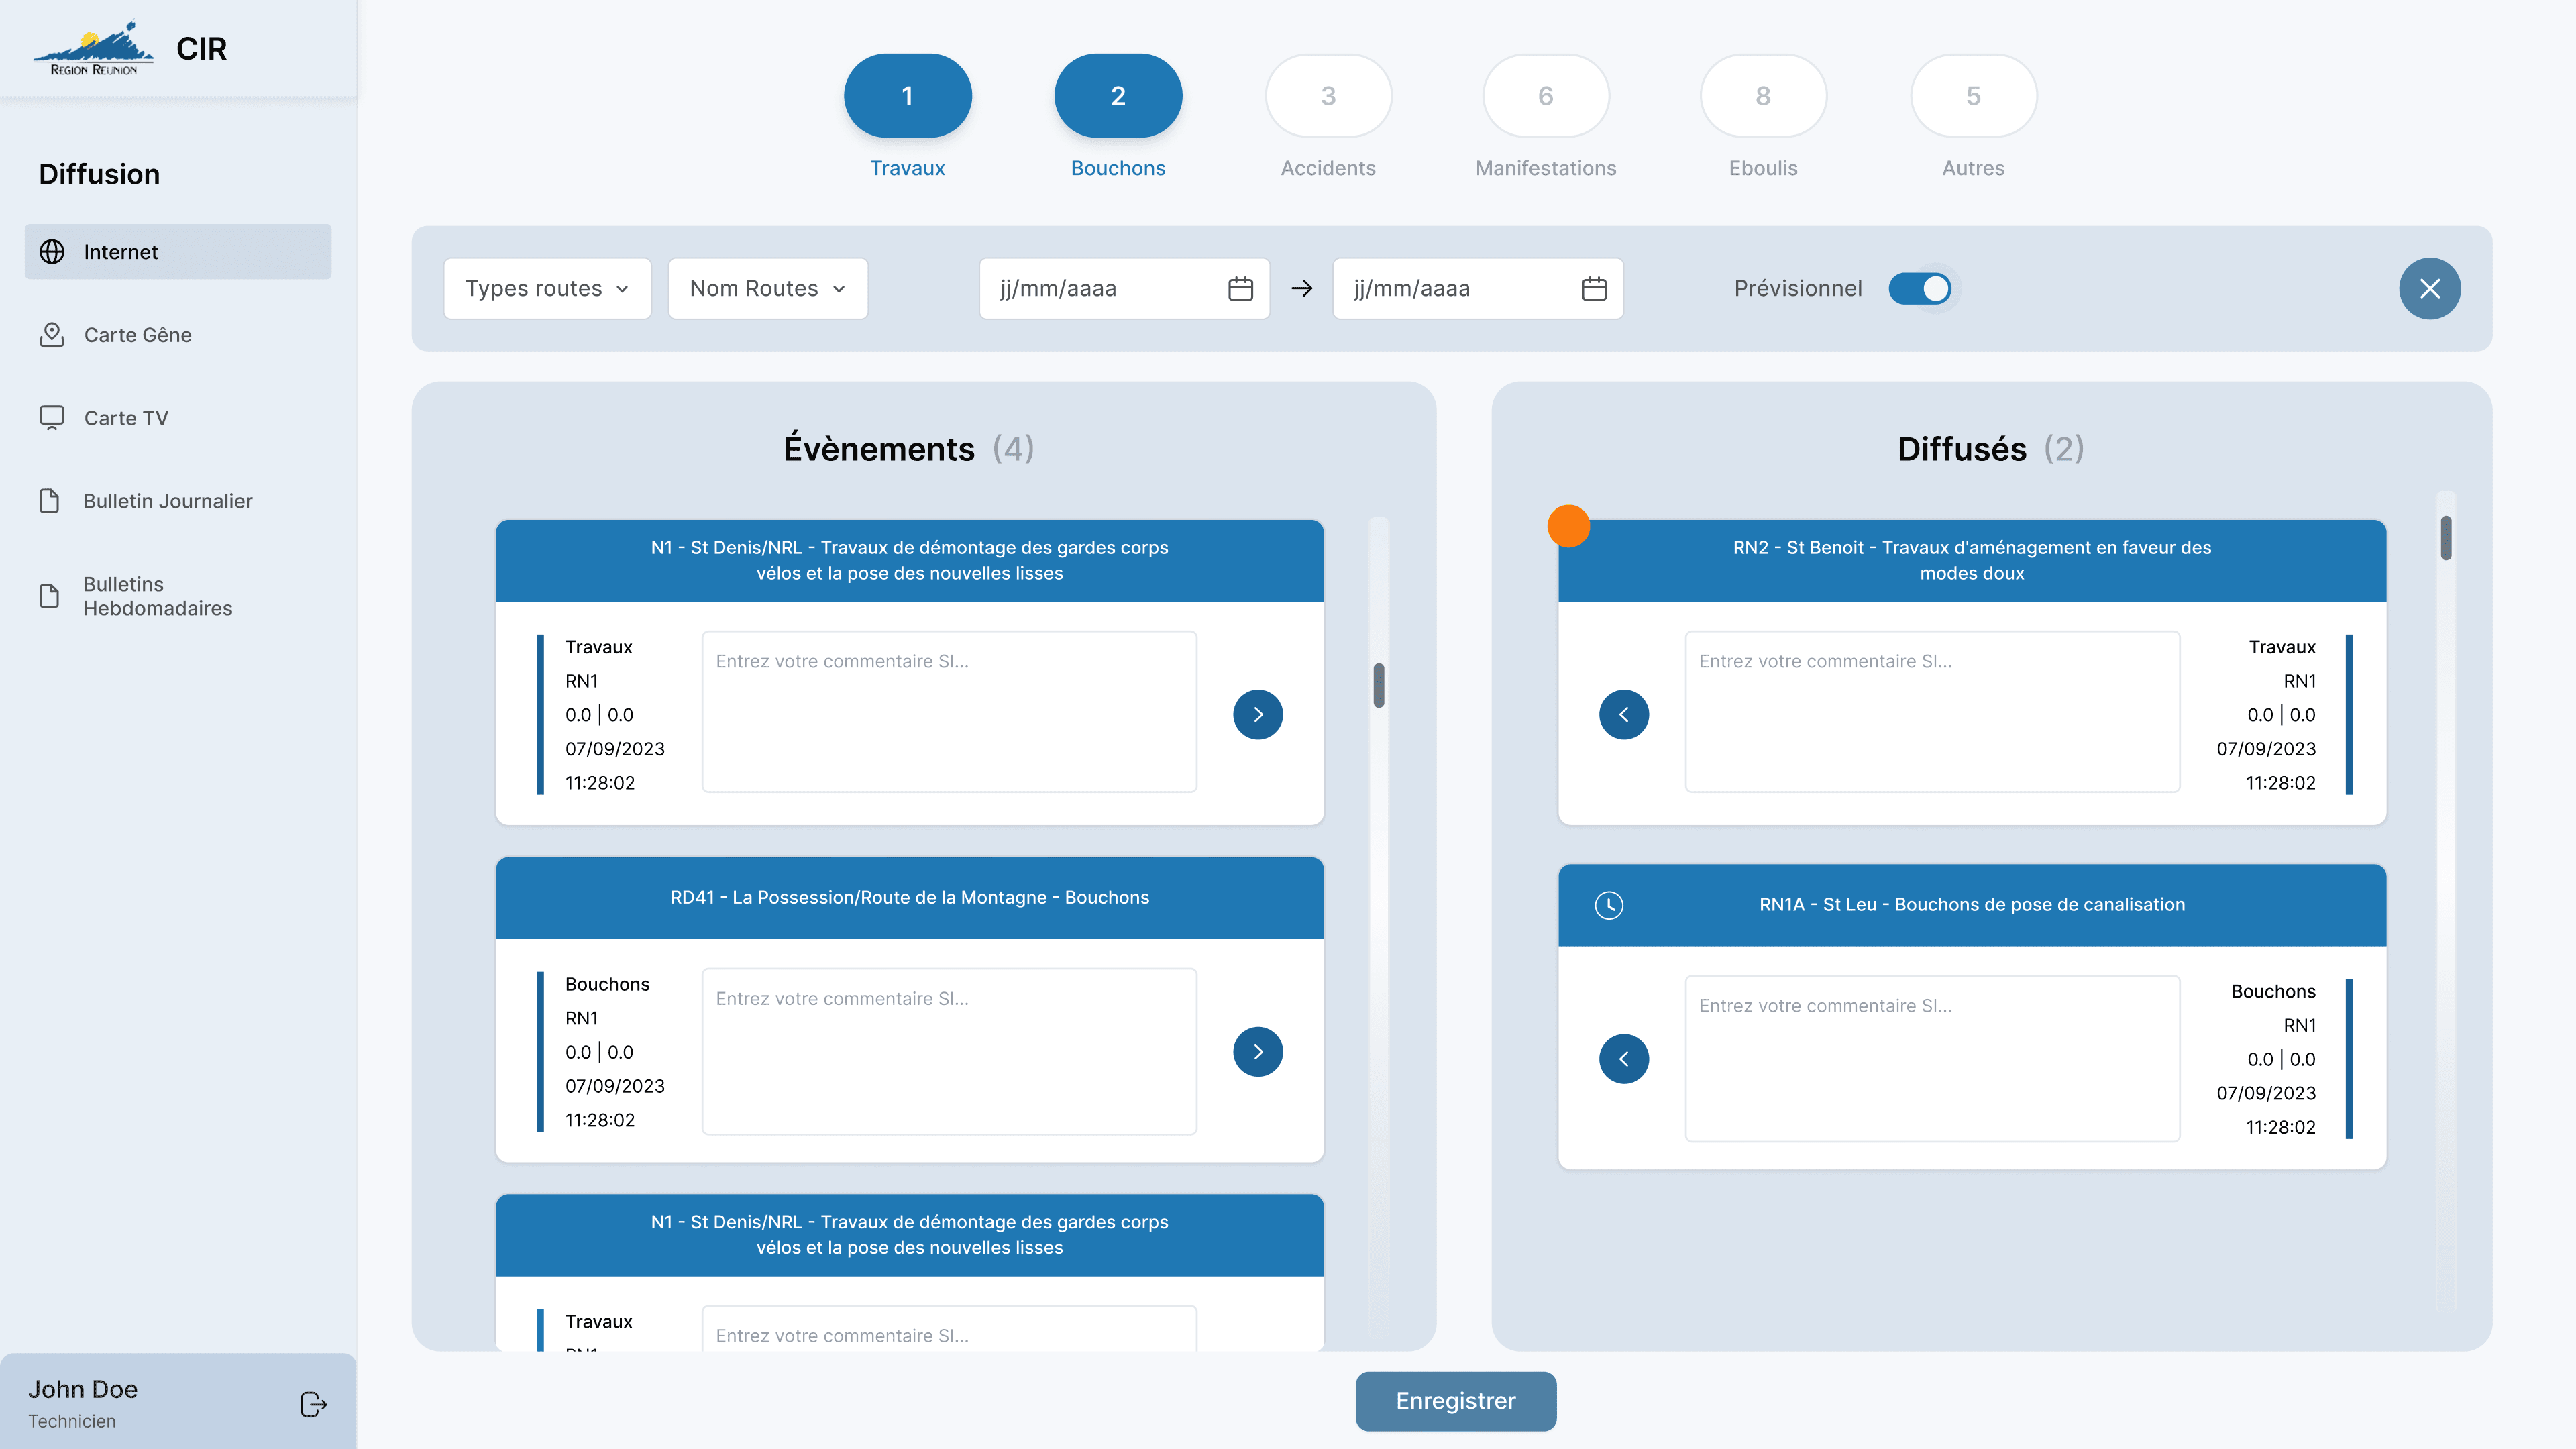The image size is (2576, 1449).
Task: Focus comment box of RD41 La Possession event
Action: [949, 1052]
